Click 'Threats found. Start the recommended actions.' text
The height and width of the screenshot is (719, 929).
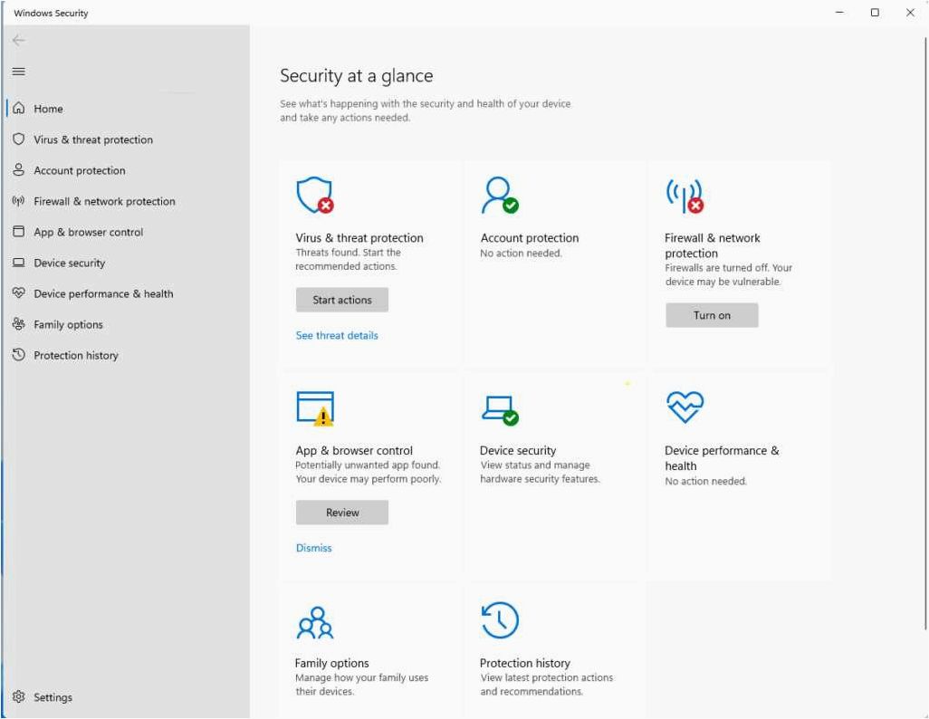(348, 260)
